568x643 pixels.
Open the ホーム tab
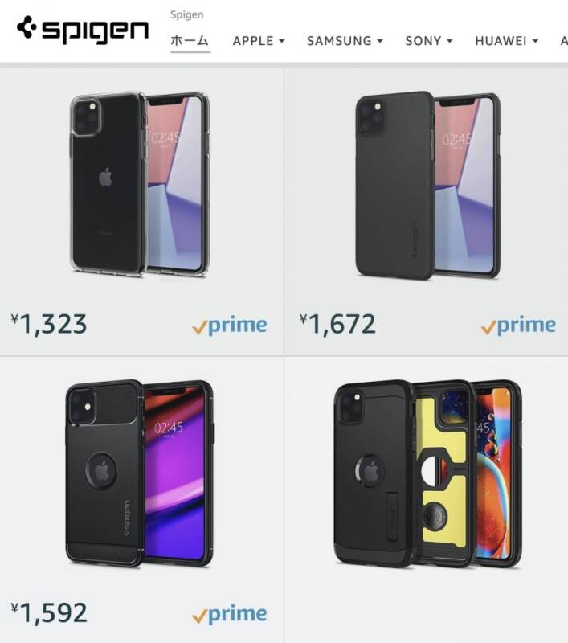pyautogui.click(x=190, y=41)
